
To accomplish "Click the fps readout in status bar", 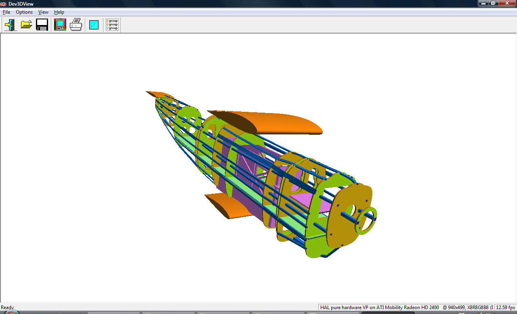I will (505, 308).
